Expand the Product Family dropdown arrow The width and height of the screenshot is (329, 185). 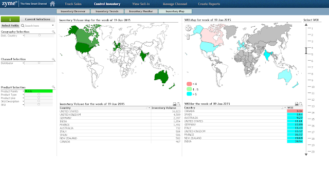23,91
